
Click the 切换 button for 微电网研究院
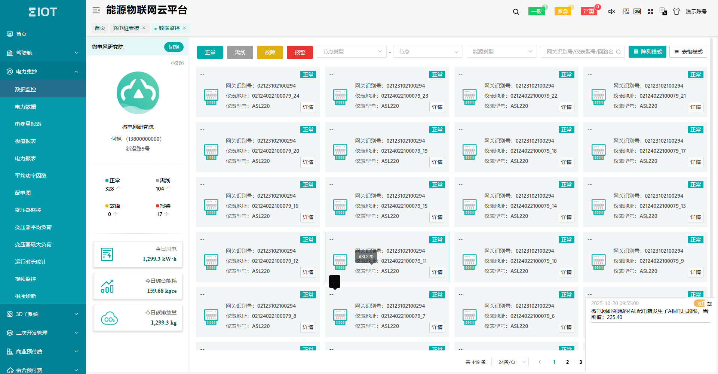coord(174,47)
